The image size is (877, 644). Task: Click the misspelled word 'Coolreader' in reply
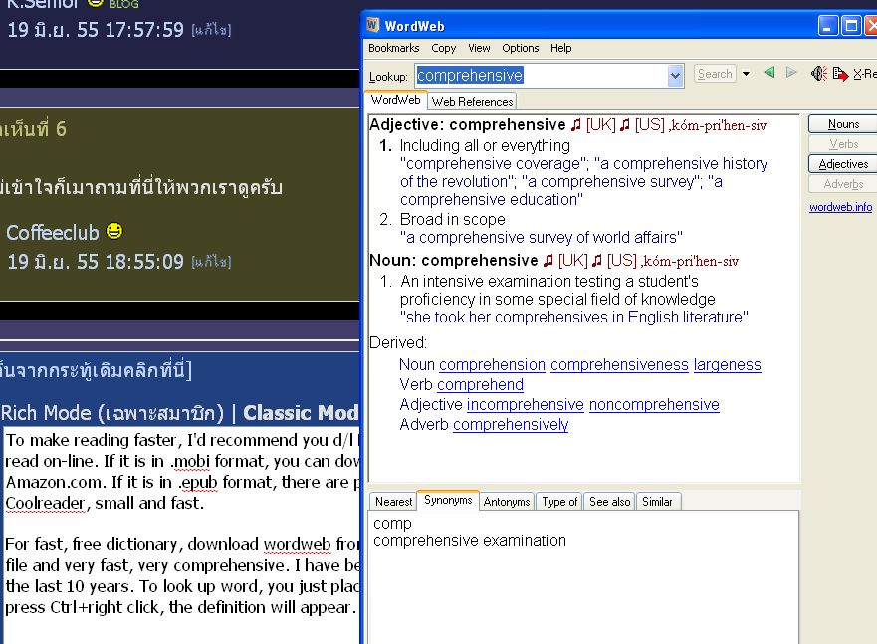[46, 503]
